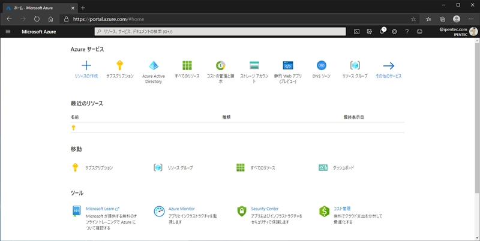This screenshot has width=480, height=241.
Task: Open the 静的 Web アプリ service icon
Action: click(x=288, y=66)
